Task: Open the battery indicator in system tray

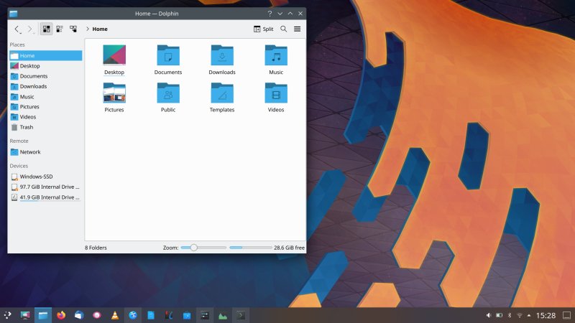Action: tap(499, 315)
